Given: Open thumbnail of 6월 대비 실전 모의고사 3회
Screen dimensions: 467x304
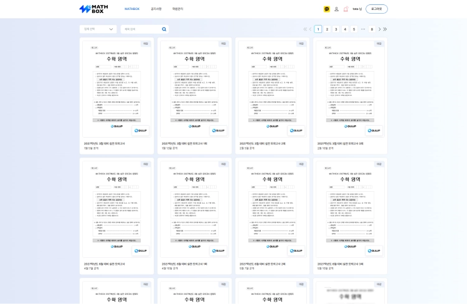Looking at the screenshot, I should (350, 209).
